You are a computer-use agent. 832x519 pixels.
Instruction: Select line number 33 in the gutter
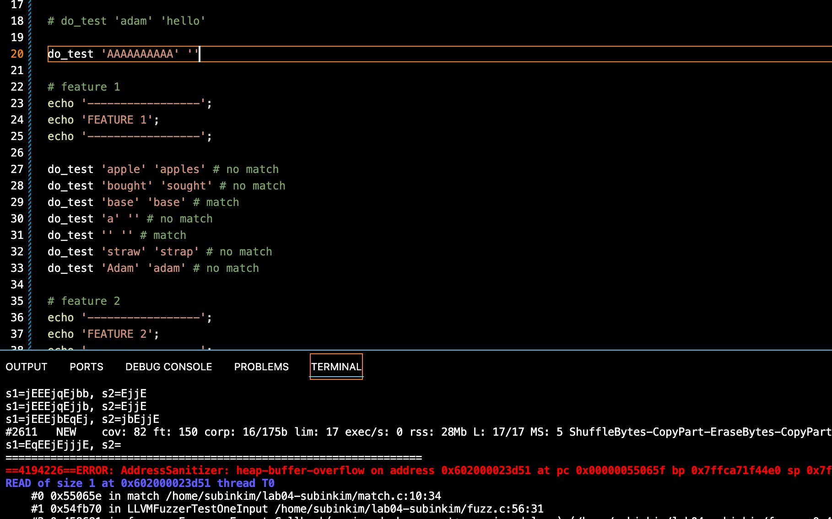[17, 268]
